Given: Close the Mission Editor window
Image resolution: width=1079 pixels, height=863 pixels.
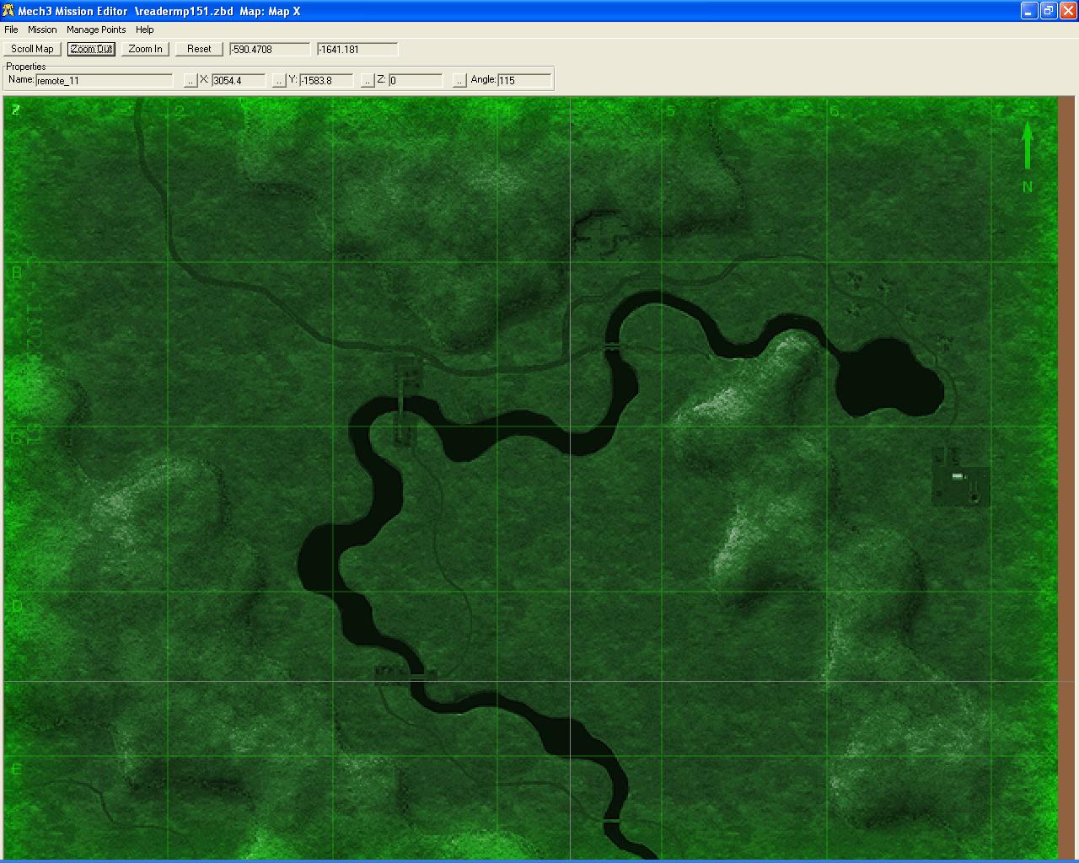Looking at the screenshot, I should [x=1067, y=11].
